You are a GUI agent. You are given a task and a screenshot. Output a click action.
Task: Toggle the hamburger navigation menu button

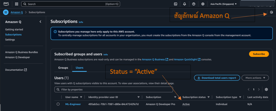(6, 12)
